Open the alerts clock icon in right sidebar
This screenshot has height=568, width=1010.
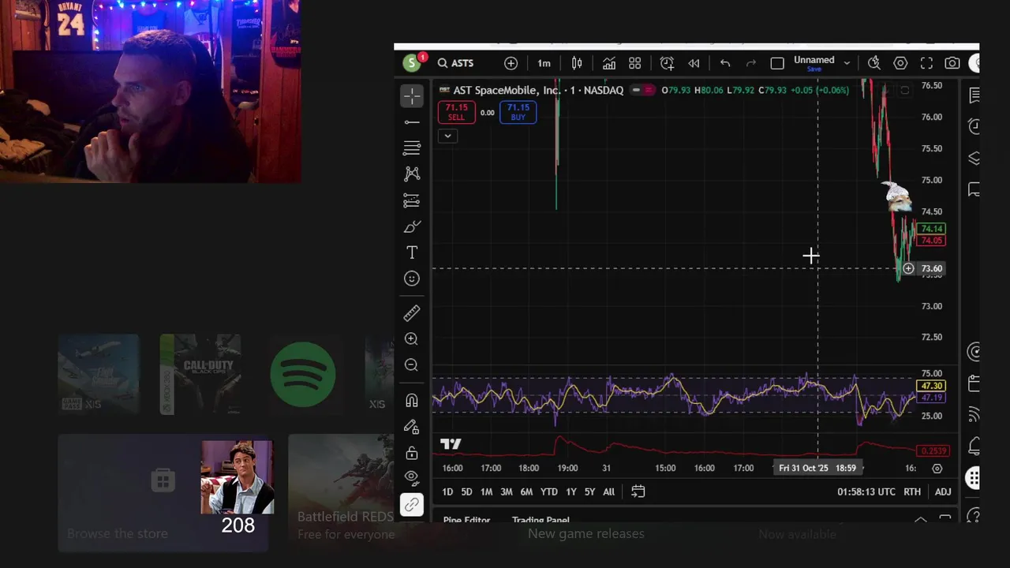974,126
